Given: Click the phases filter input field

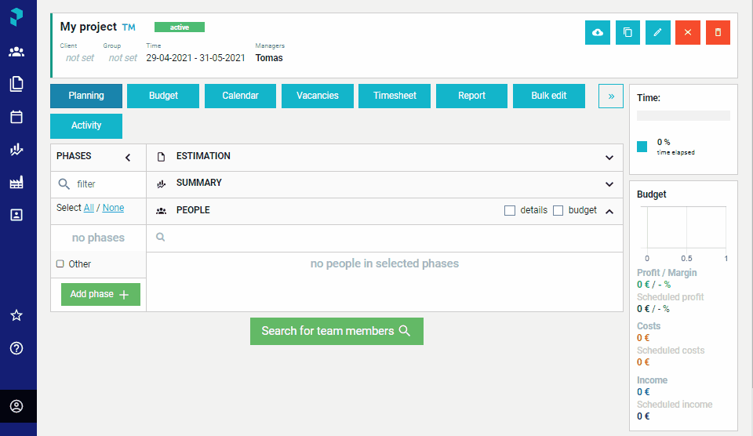Looking at the screenshot, I should (x=99, y=184).
